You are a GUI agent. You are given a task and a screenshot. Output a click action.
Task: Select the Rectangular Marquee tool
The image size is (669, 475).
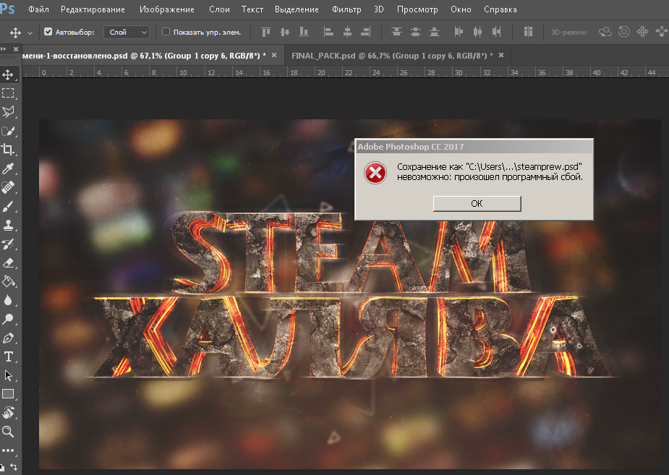coord(8,93)
